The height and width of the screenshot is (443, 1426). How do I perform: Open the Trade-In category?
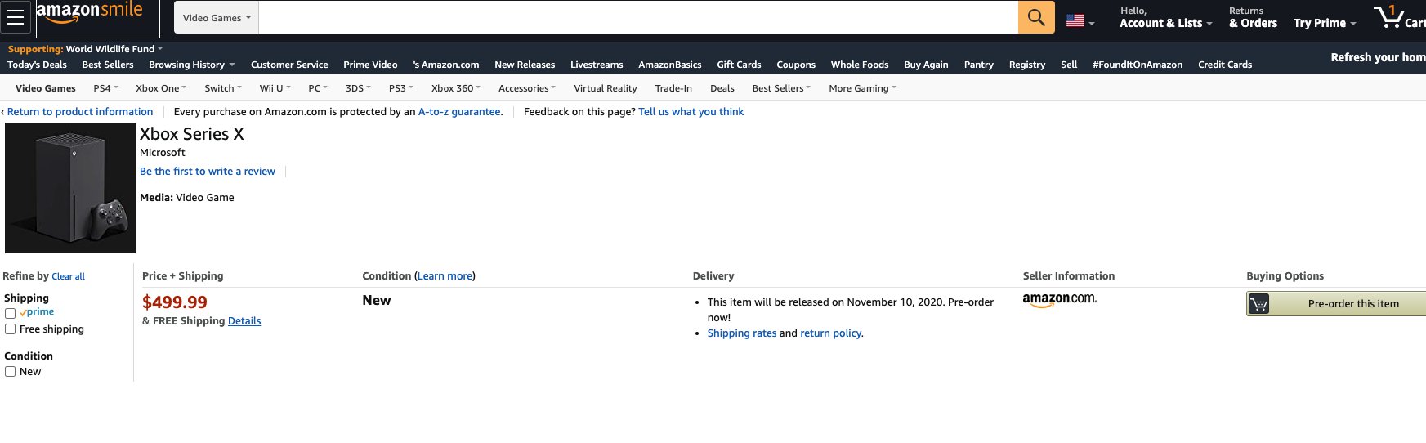coord(673,88)
